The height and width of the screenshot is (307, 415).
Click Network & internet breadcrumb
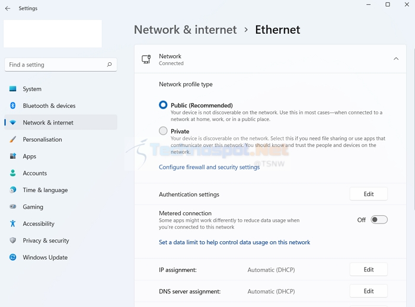tap(185, 30)
